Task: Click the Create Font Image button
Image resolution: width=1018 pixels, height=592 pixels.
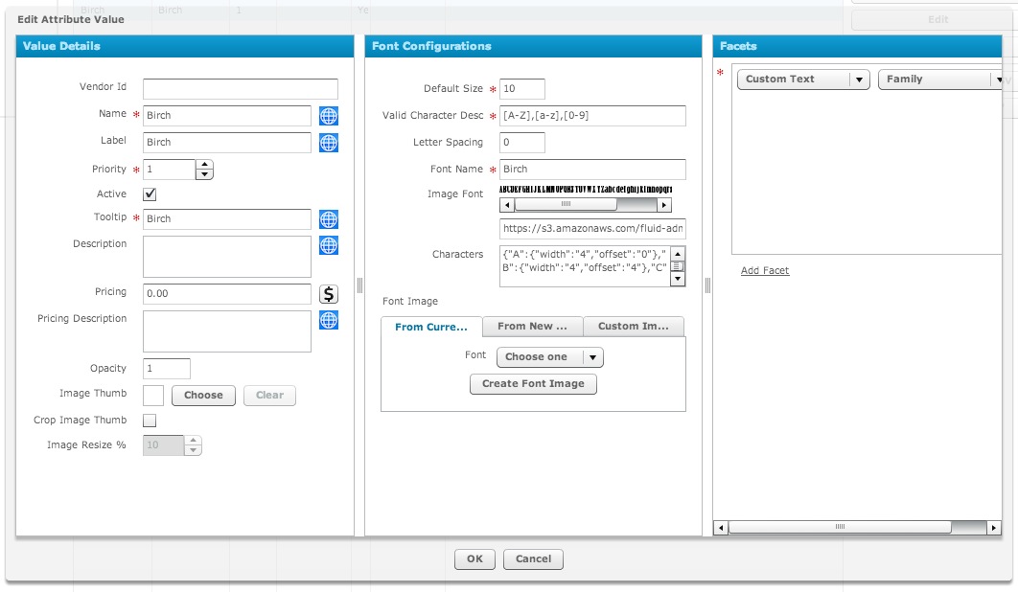Action: click(532, 384)
